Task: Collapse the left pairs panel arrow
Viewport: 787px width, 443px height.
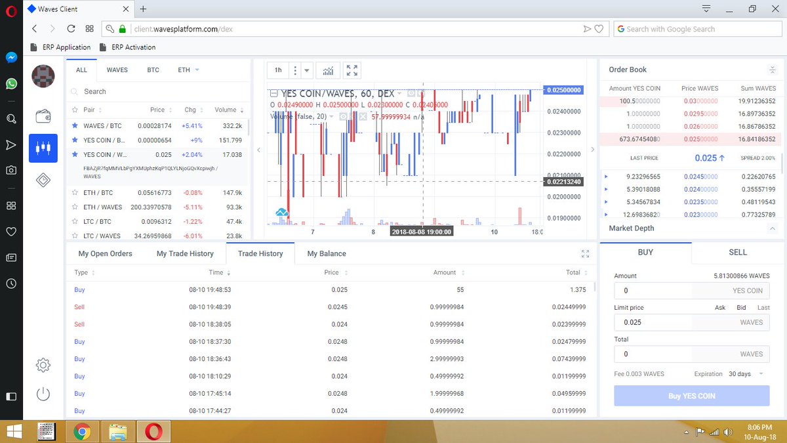Action: 258,150
